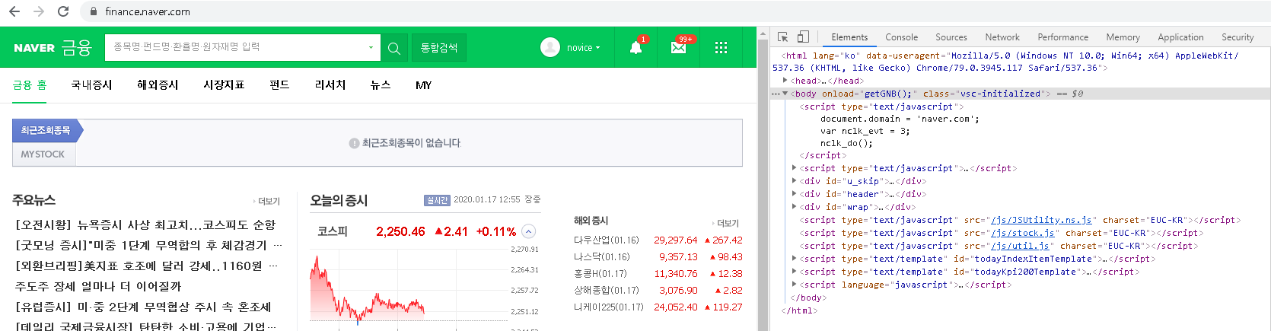The image size is (1271, 331).
Task: Open the Application tab
Action: pyautogui.click(x=1180, y=37)
